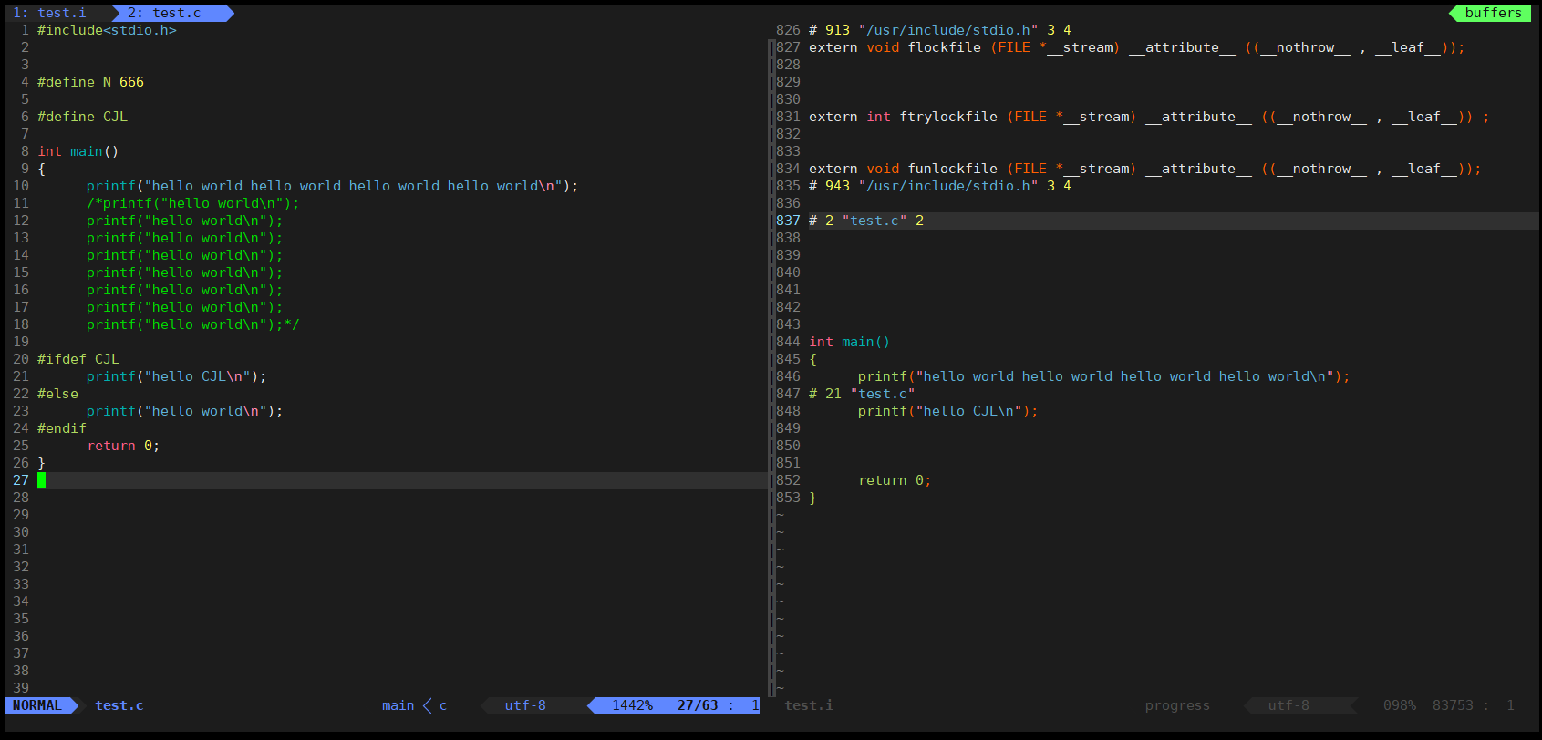This screenshot has height=740, width=1542.
Task: Click the commented printf ending with */
Action: point(192,324)
